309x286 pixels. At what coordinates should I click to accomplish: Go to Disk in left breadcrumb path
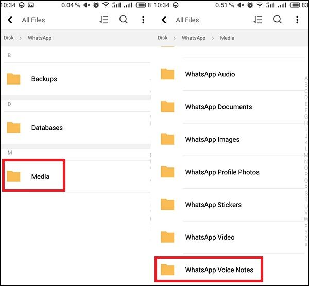9,38
